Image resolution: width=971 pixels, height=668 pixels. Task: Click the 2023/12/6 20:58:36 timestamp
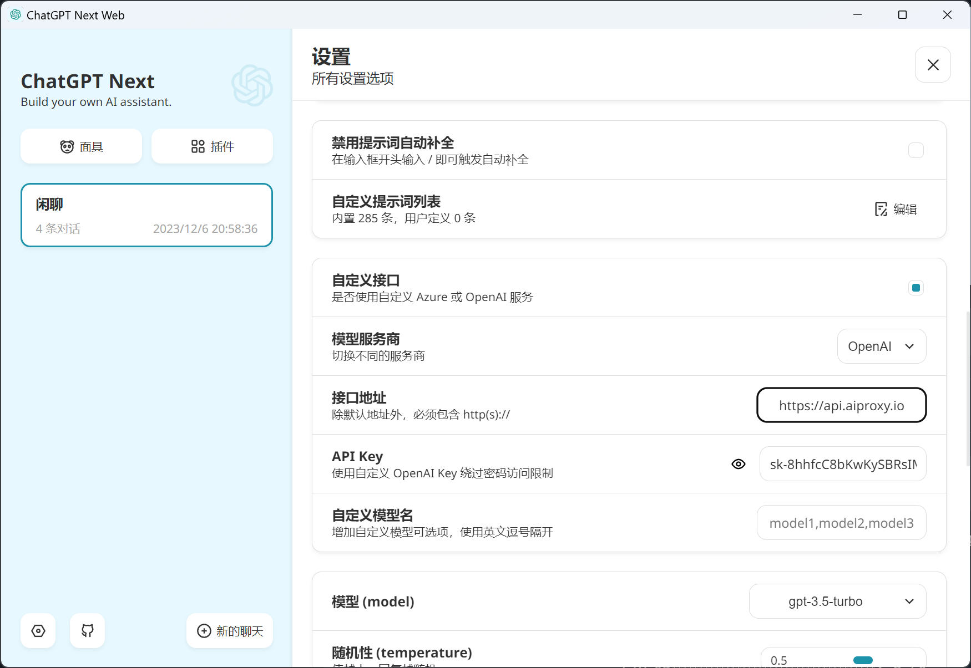[x=205, y=229]
